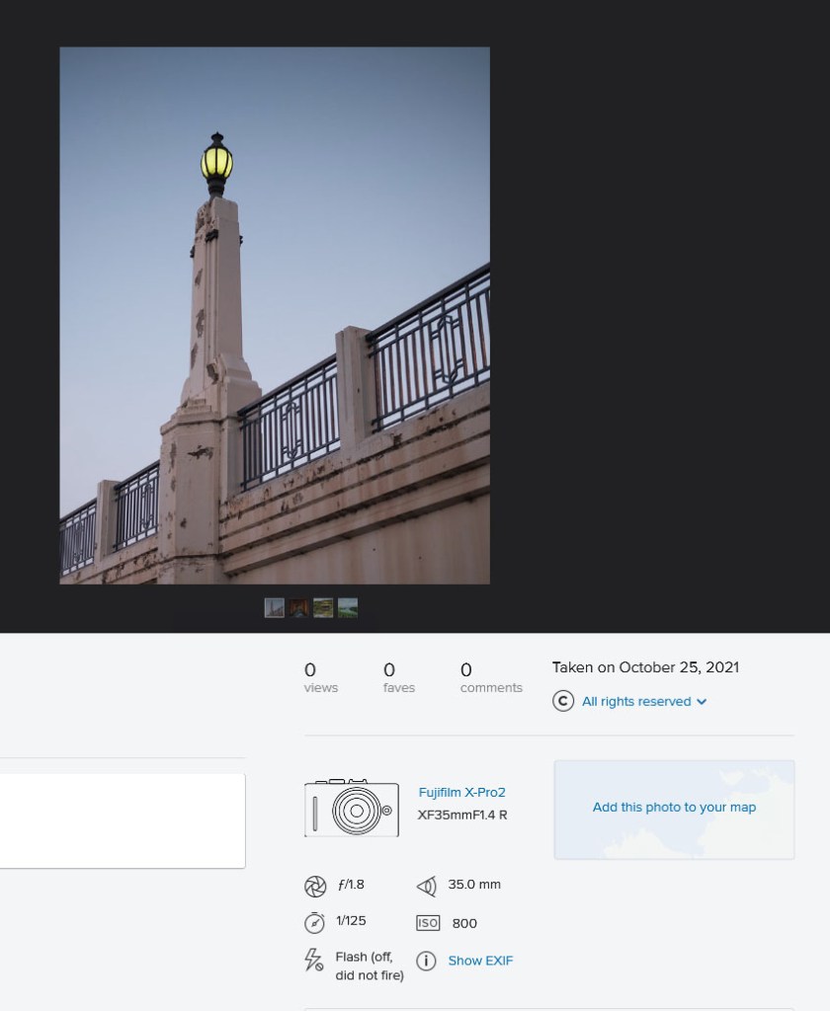Click the shutter speed timer icon

click(x=314, y=922)
